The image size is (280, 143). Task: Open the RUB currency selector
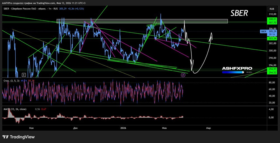pos(272,9)
